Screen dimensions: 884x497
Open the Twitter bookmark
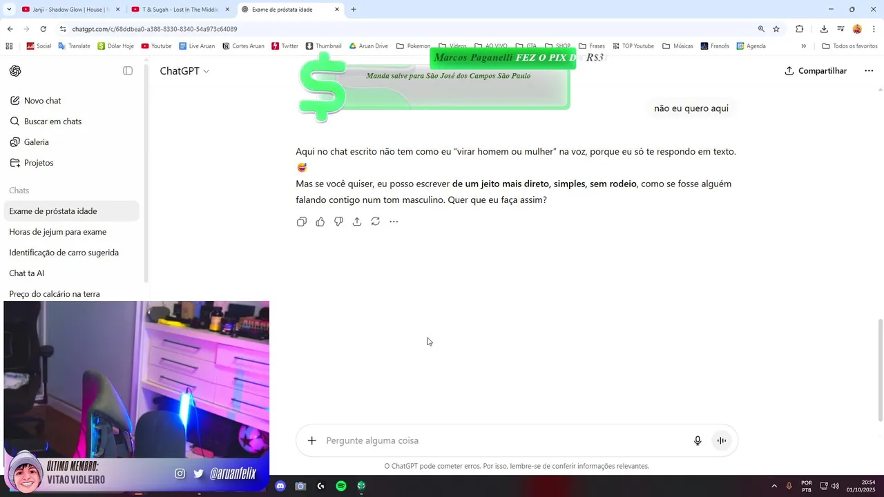tap(285, 46)
